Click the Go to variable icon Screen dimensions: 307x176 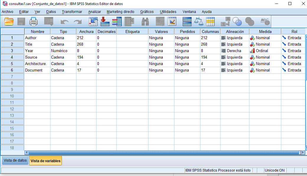click(x=105, y=21)
